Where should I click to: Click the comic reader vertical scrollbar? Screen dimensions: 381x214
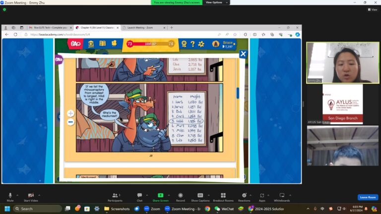tap(238, 93)
